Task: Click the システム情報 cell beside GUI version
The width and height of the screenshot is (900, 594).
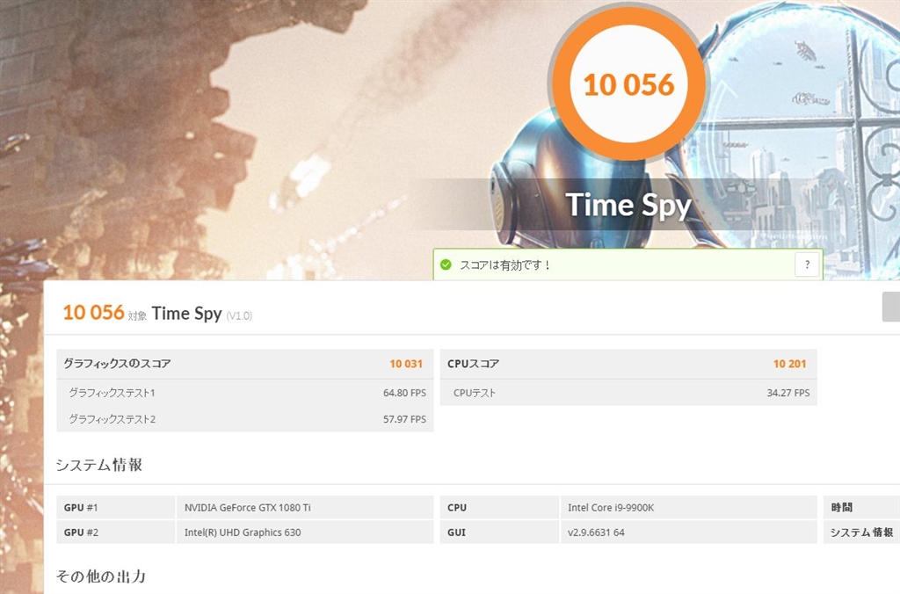Action: click(861, 532)
